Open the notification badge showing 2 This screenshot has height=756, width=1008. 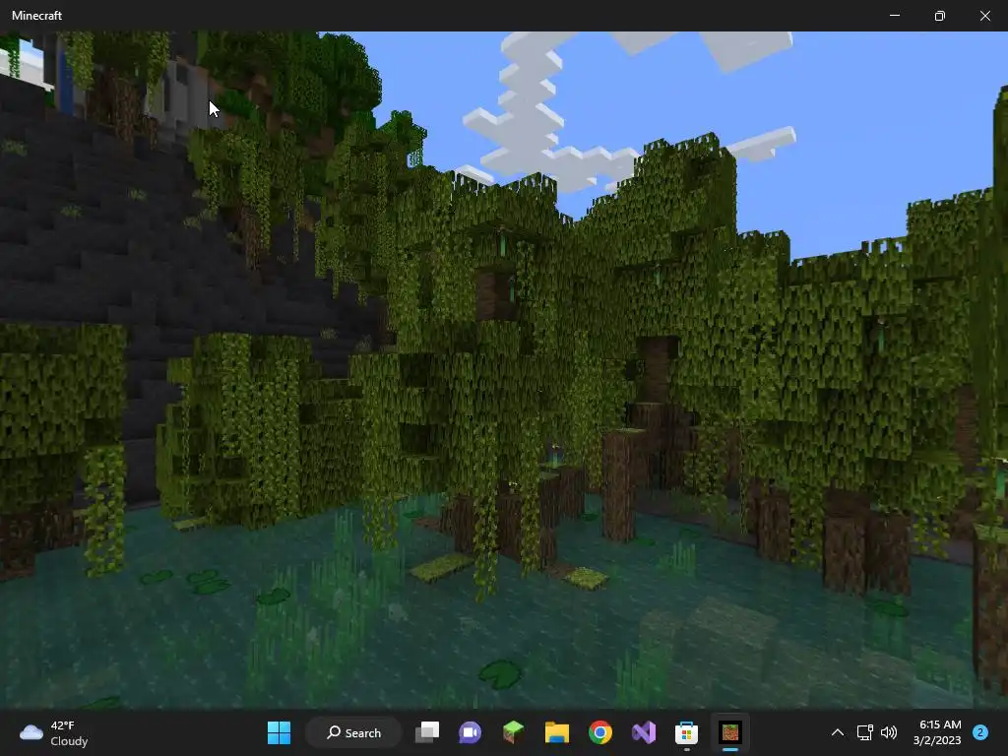point(980,732)
